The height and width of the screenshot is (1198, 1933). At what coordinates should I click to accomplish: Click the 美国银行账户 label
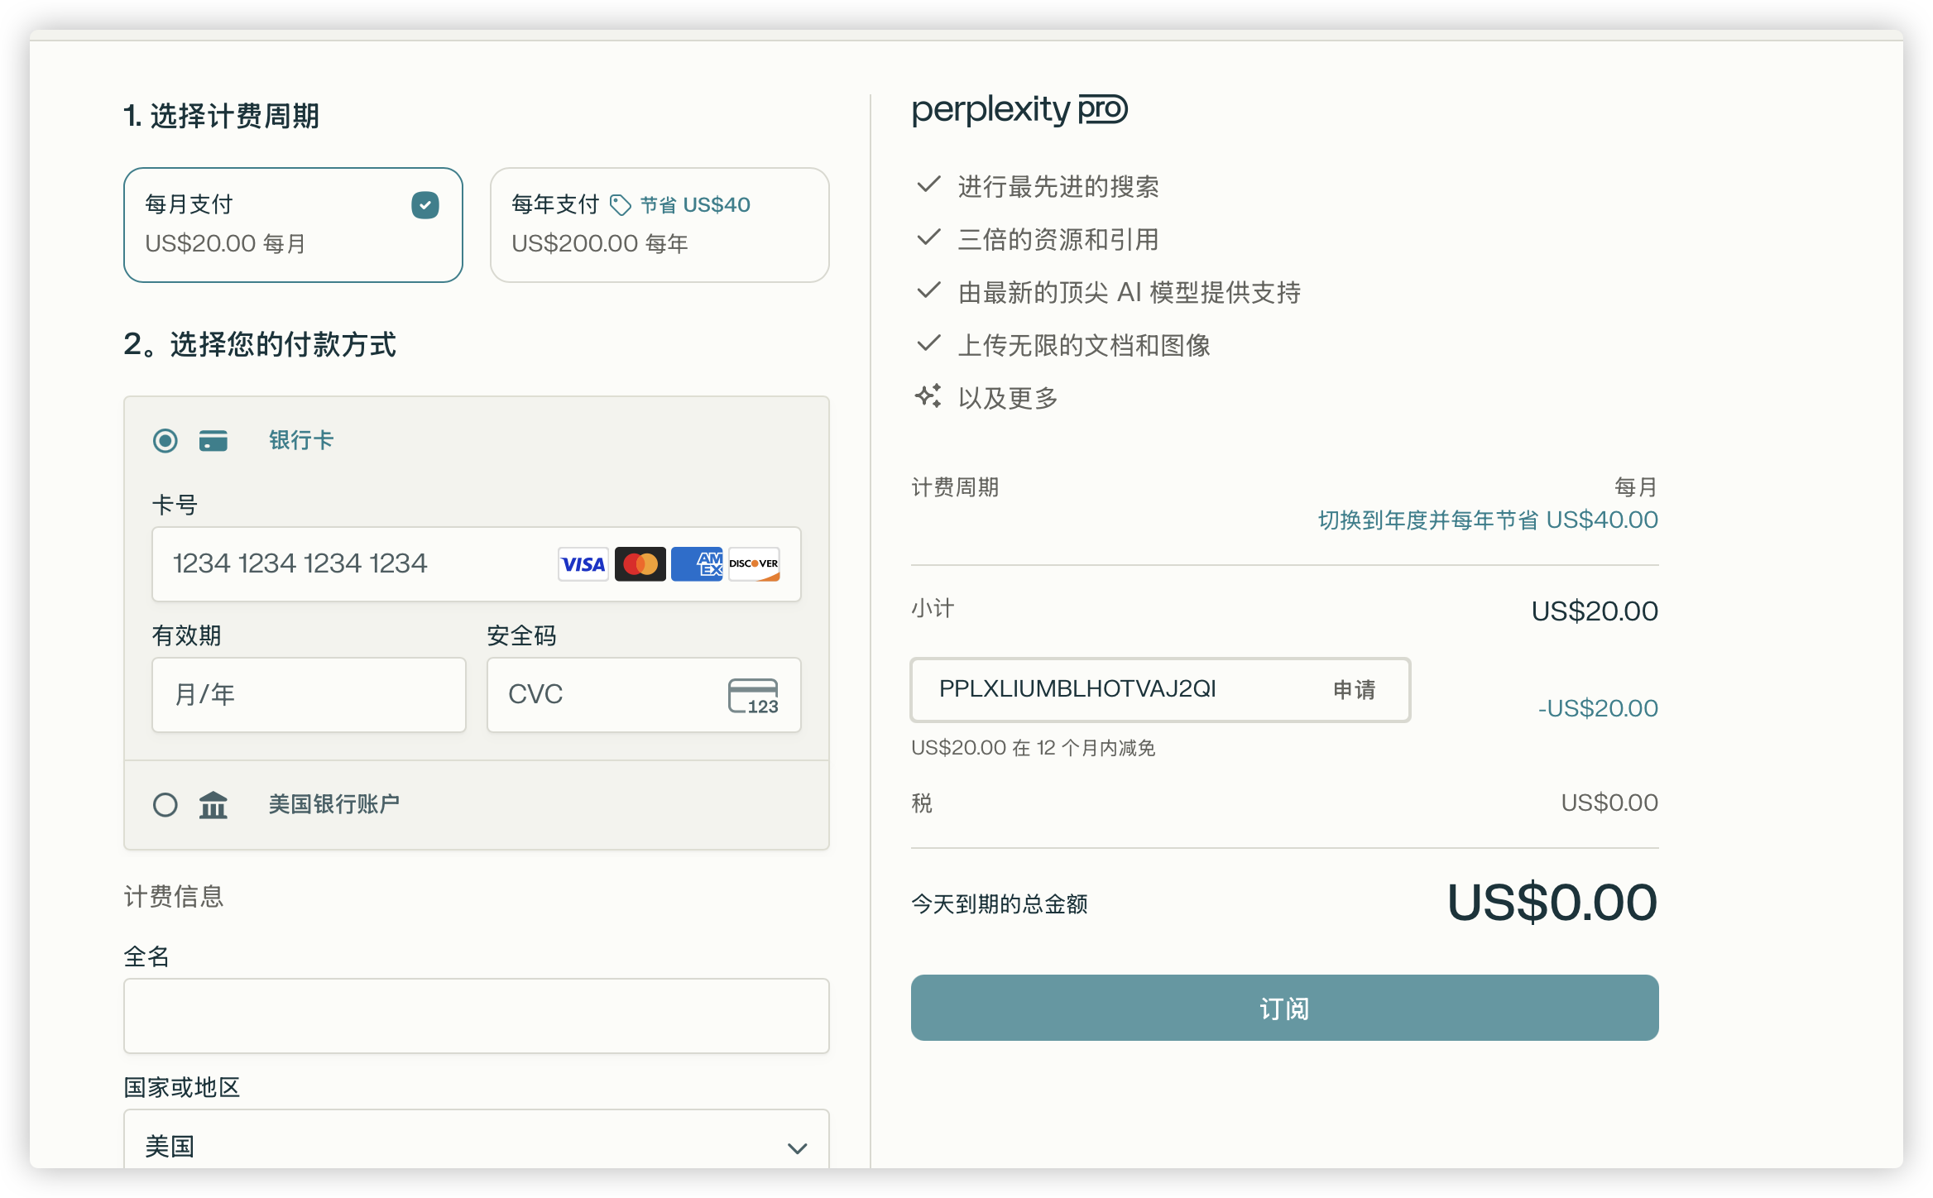coord(334,804)
